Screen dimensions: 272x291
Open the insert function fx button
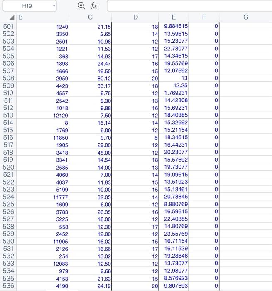click(x=94, y=6)
